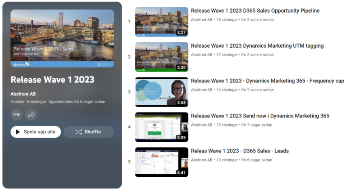361x189 pixels.
Task: Click the save playlist icon
Action: coord(16,115)
